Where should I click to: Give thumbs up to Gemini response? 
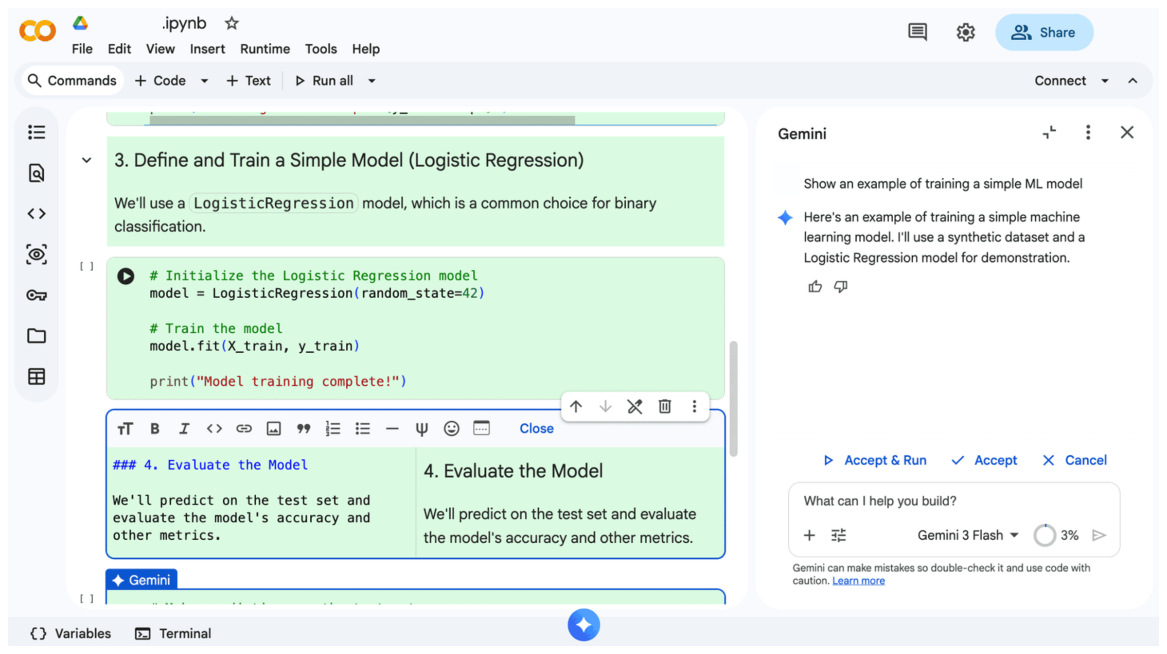pyautogui.click(x=815, y=287)
